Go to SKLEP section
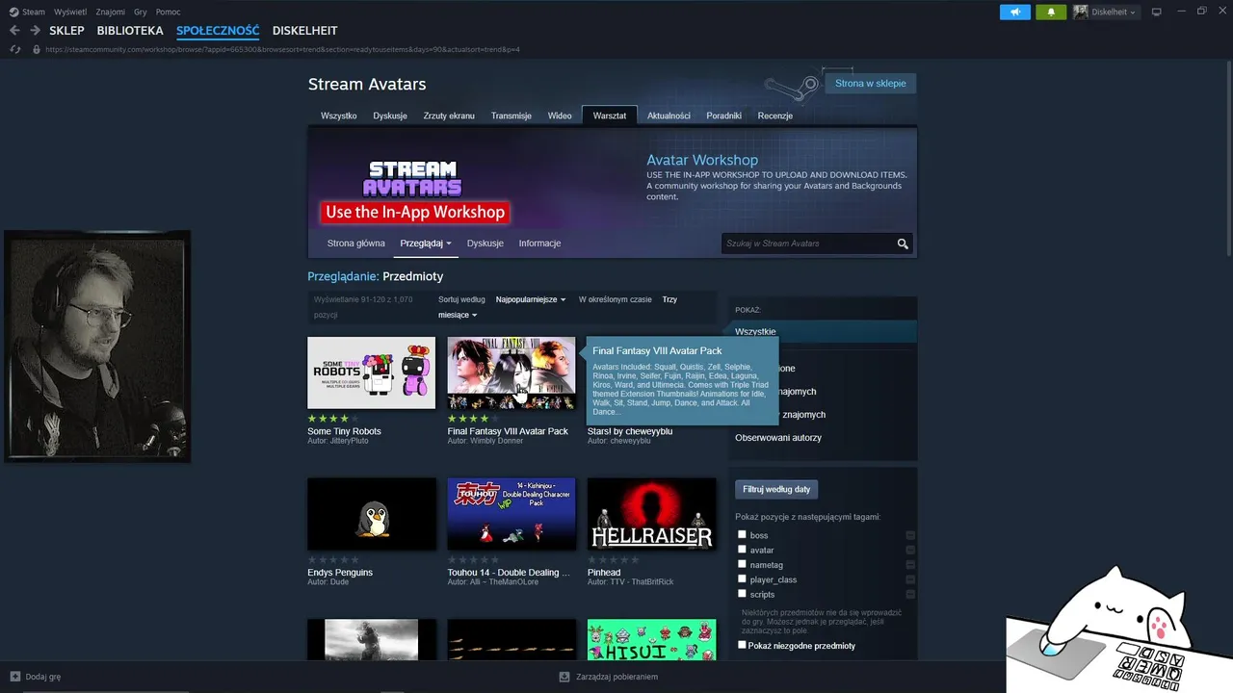Image resolution: width=1233 pixels, height=693 pixels. click(x=67, y=31)
